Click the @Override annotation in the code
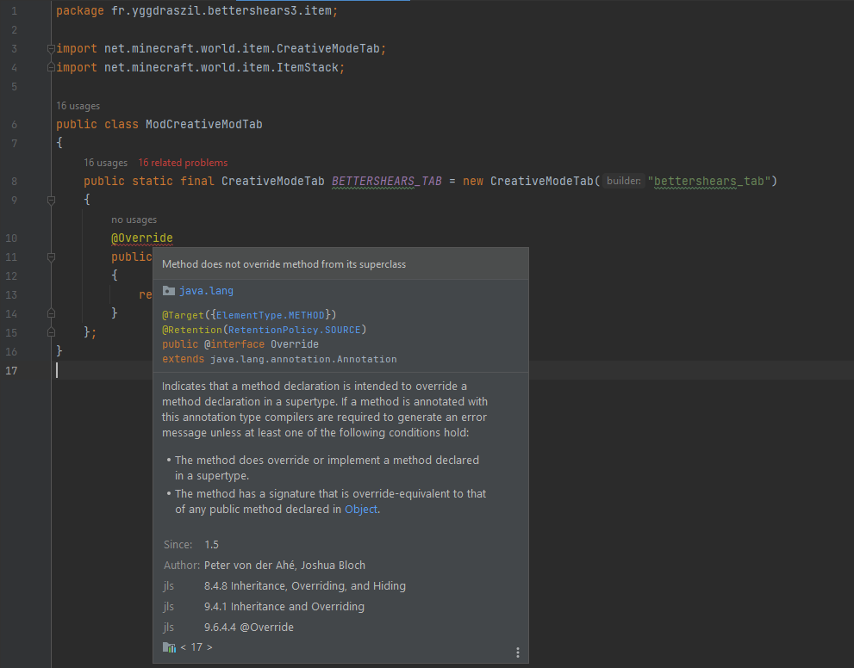Screen dimensions: 854x668 pos(142,238)
